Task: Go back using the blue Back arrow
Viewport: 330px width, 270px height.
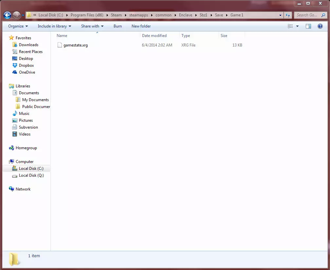Action: click(x=7, y=15)
